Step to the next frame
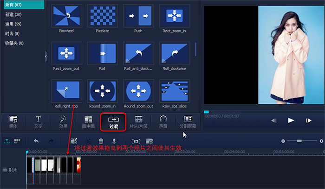 click(x=308, y=120)
